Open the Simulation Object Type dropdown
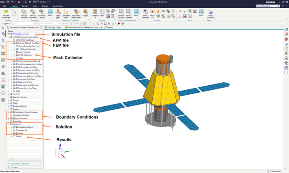Screen dimensions: 289x173 [x=76, y=17]
